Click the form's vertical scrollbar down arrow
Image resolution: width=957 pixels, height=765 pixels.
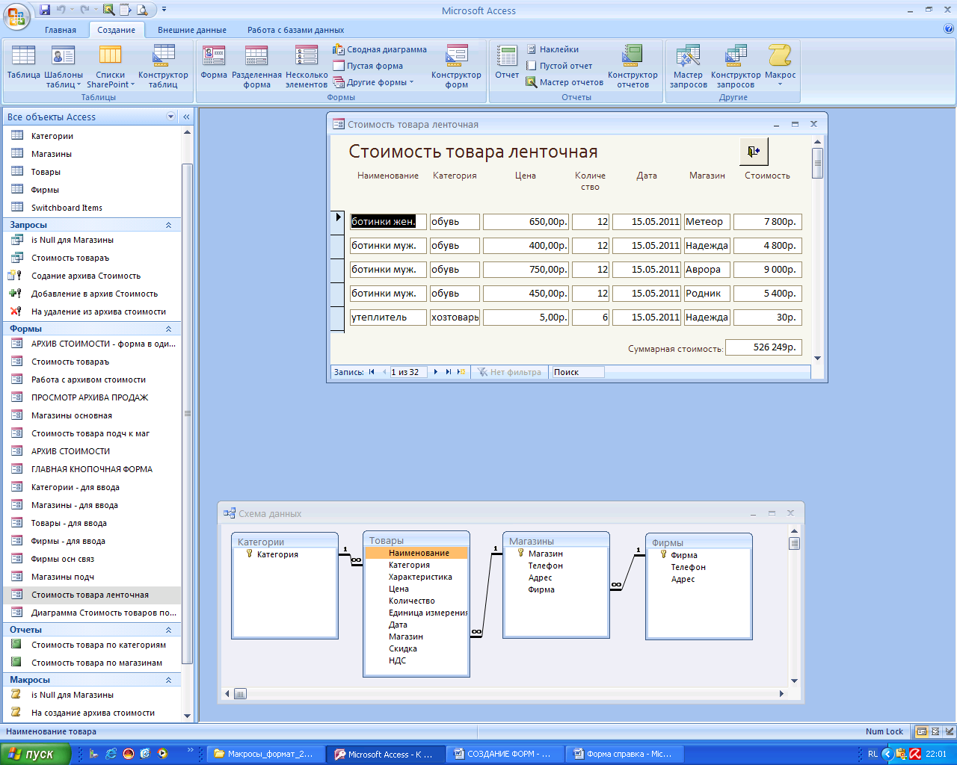[817, 358]
